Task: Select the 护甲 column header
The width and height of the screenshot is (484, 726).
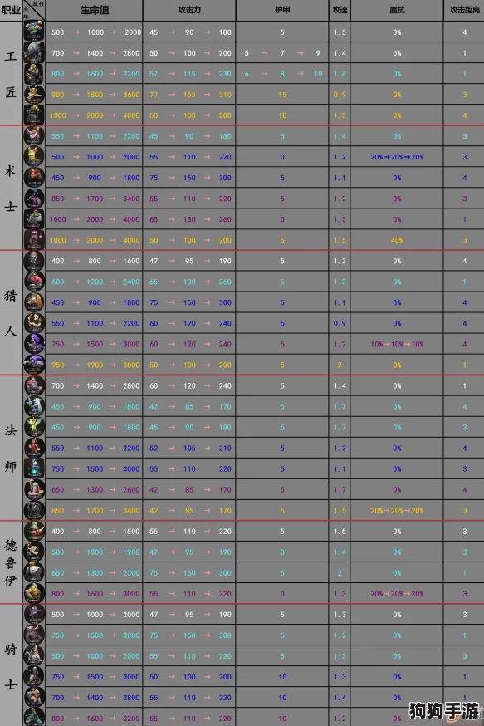Action: (282, 10)
